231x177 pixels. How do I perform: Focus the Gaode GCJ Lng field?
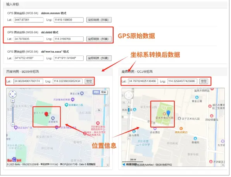[x=182, y=81]
